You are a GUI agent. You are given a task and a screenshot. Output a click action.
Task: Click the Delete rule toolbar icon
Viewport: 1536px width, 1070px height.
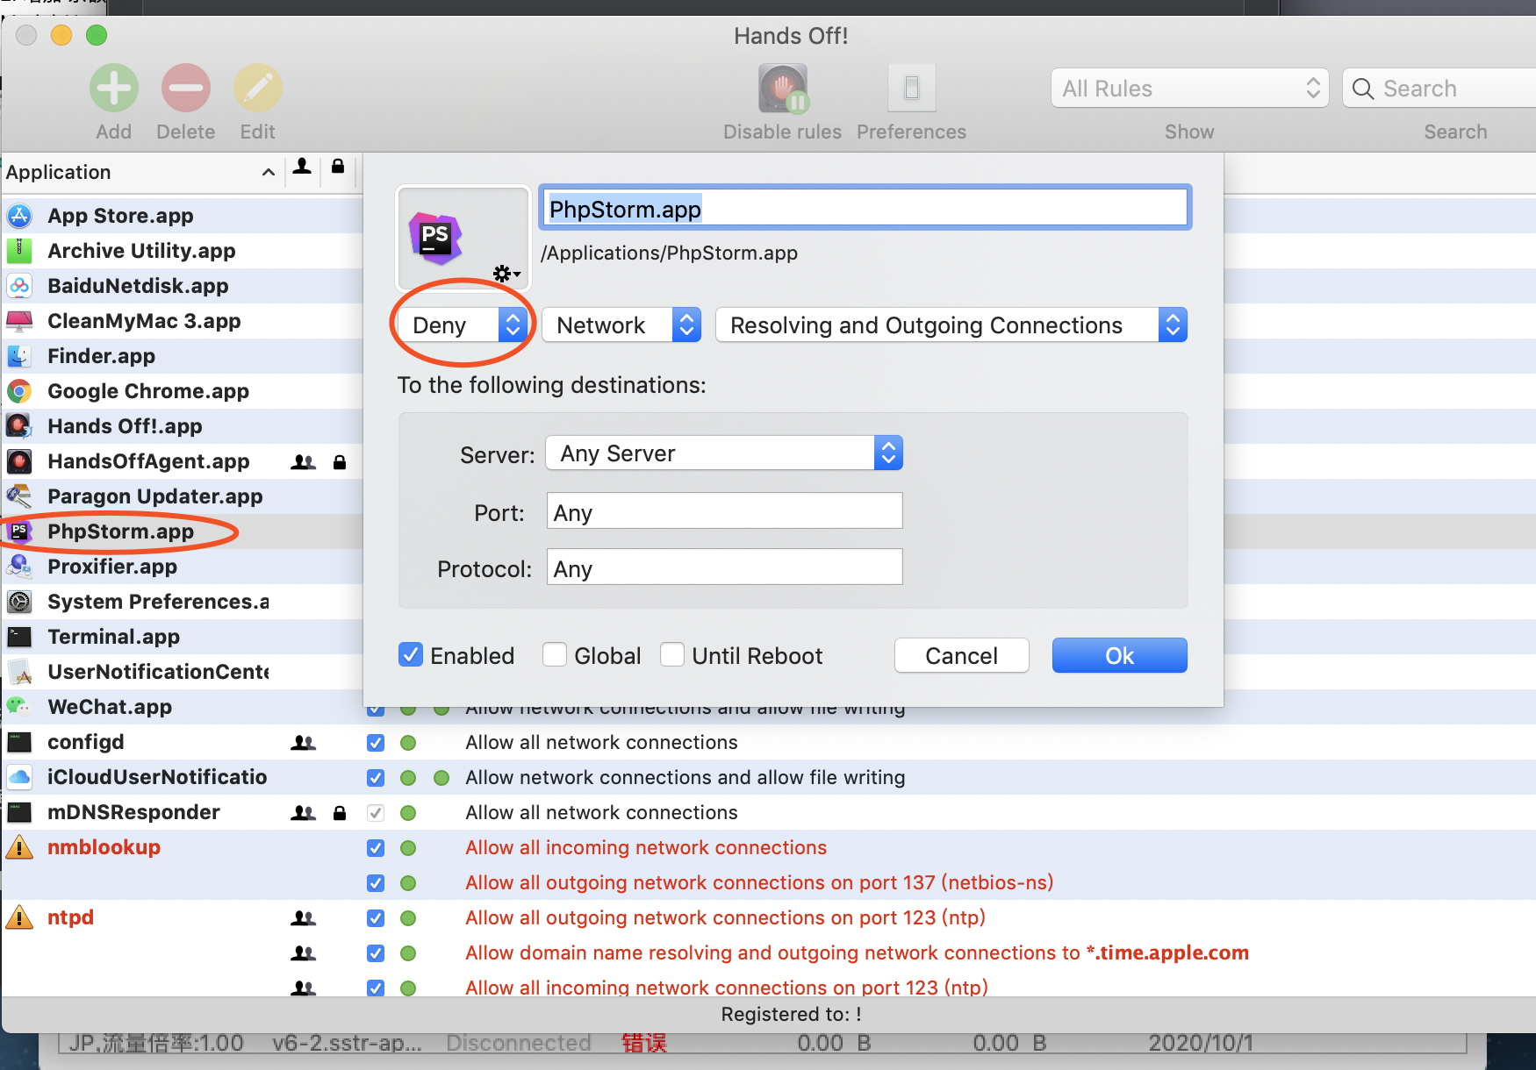[186, 88]
